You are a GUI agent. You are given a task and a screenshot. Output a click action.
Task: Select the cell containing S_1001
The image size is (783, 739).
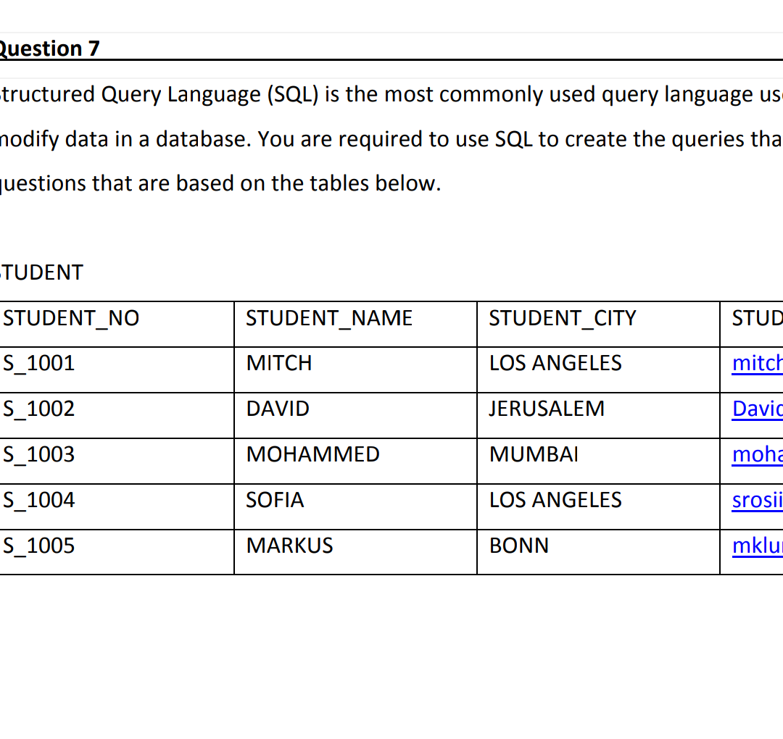(x=38, y=363)
